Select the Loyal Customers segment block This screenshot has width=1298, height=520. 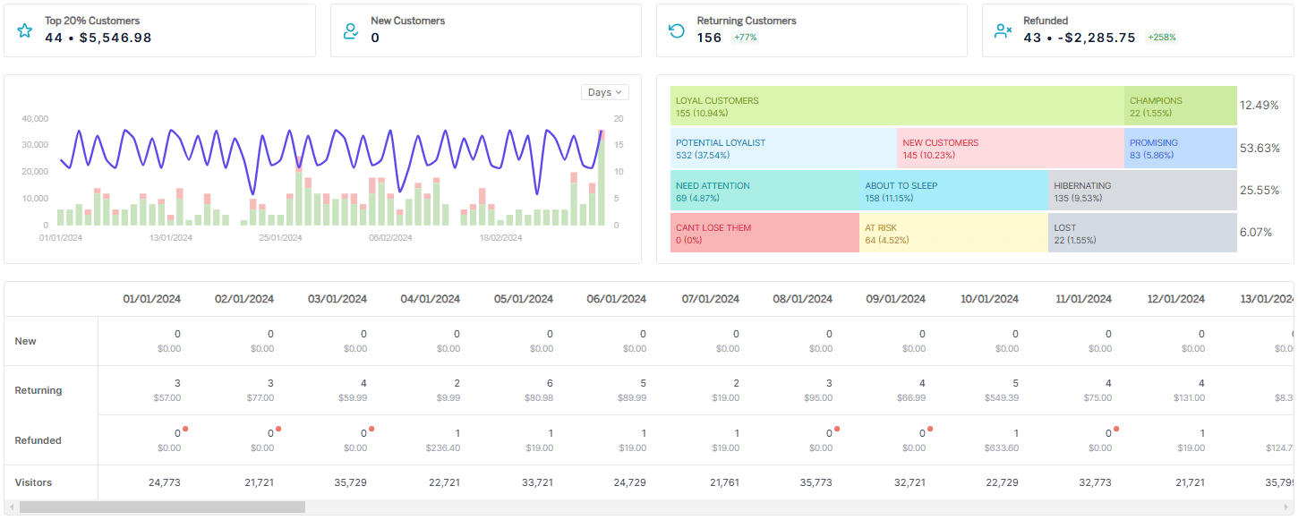(x=897, y=106)
